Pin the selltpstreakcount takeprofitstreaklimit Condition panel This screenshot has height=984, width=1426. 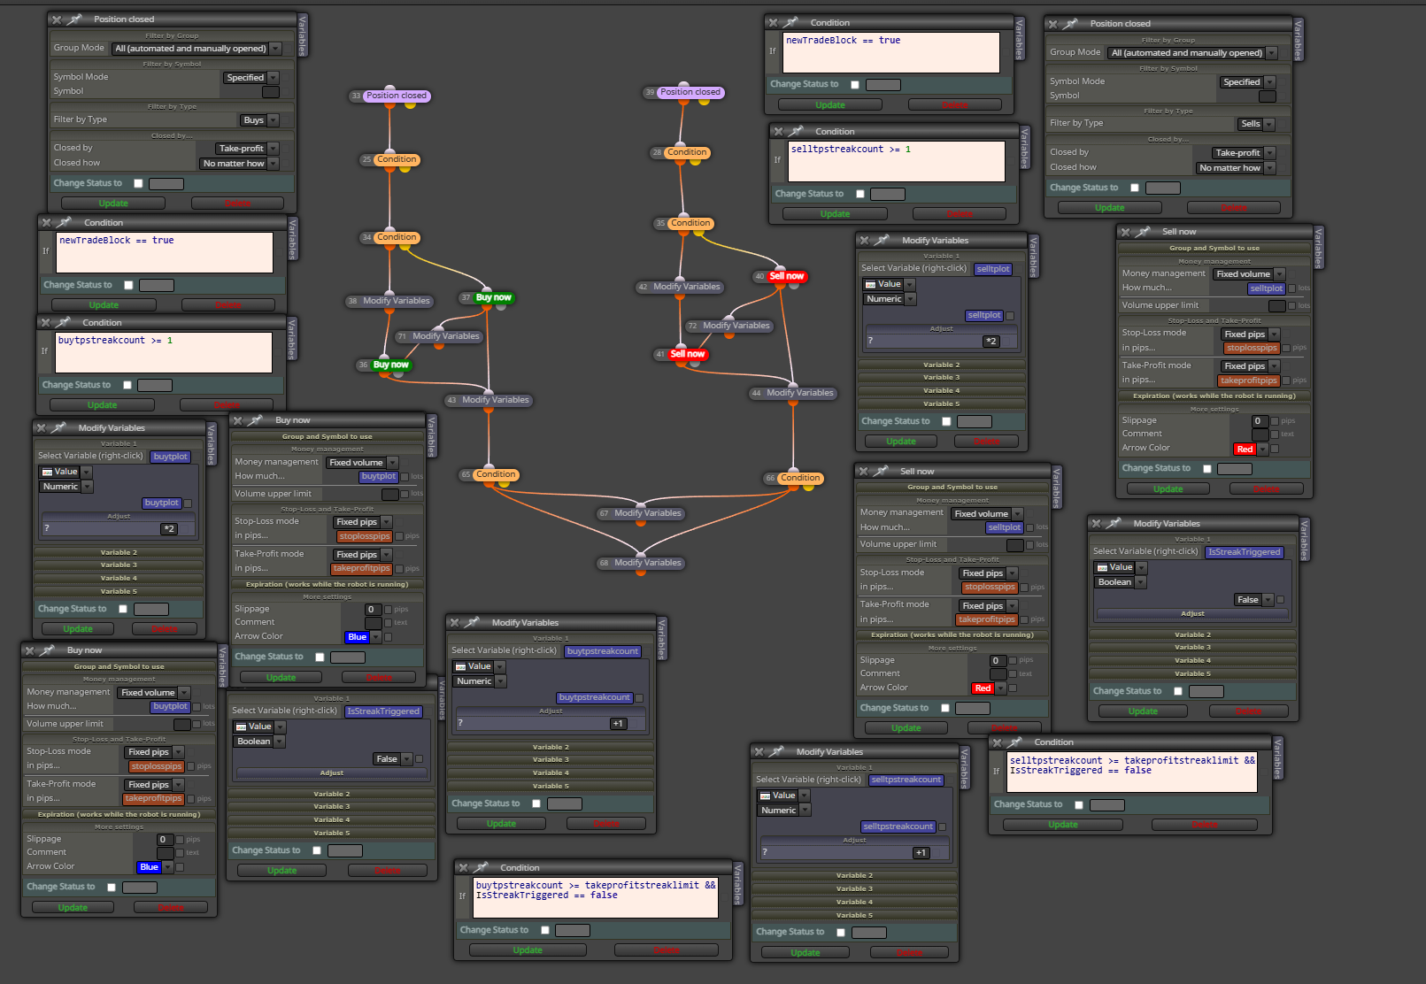pyautogui.click(x=1015, y=742)
